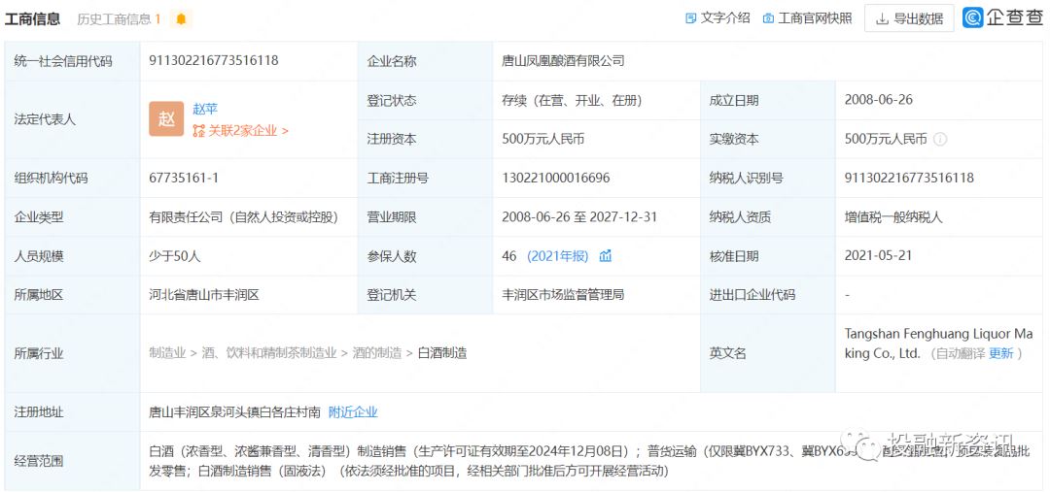Open legal representative 赵苹 profile link
This screenshot has width=1050, height=492.
205,109
